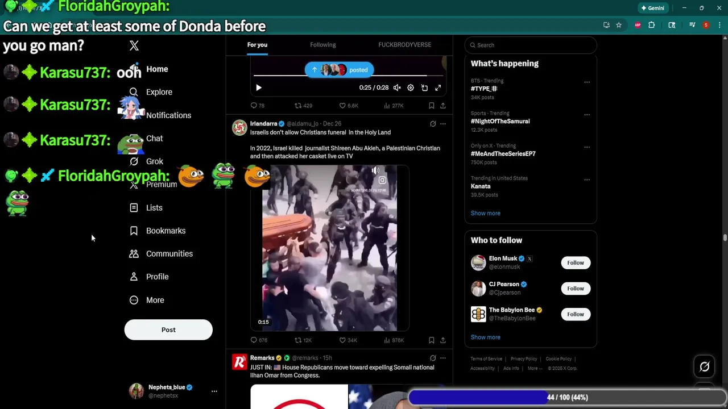Bookmark Irlandarra's post

(432, 340)
